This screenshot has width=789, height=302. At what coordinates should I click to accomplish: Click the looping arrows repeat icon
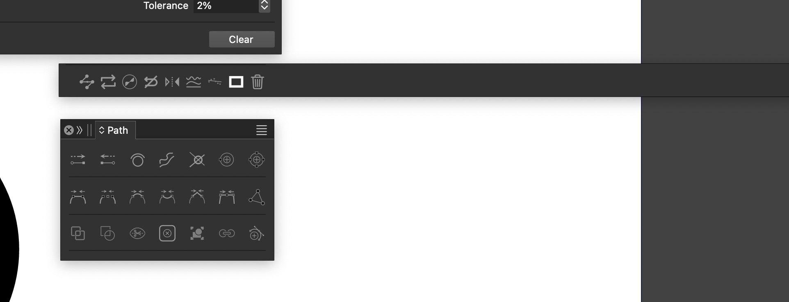(x=108, y=82)
